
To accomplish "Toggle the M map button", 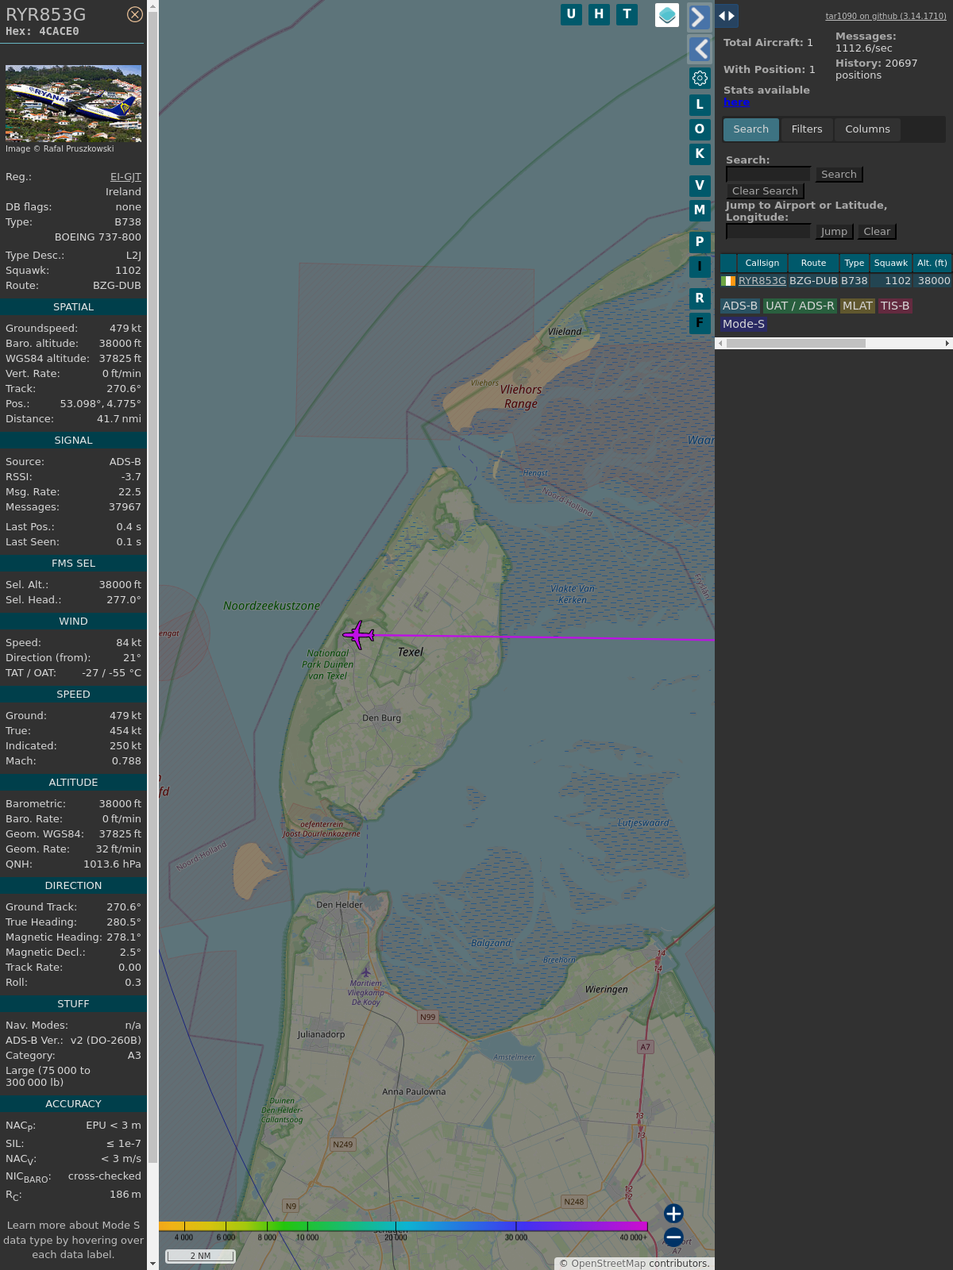I will click(x=700, y=210).
